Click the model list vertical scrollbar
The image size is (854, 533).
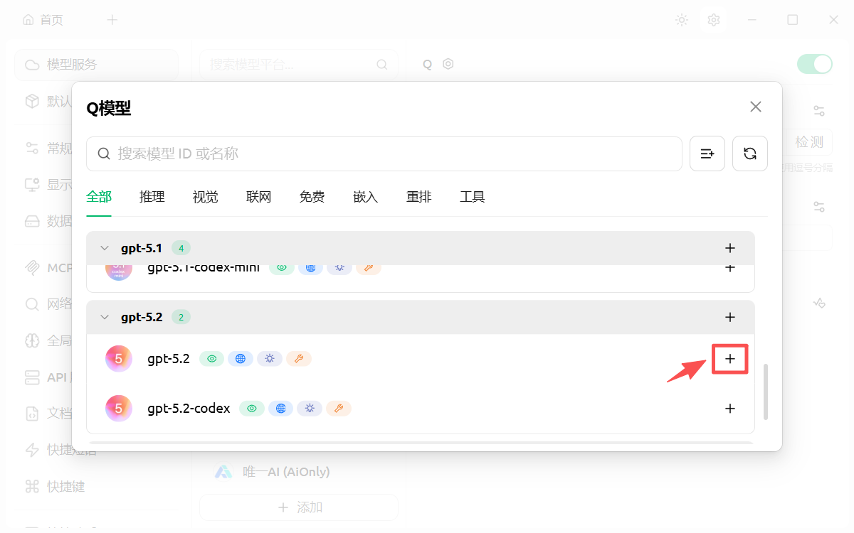click(766, 392)
